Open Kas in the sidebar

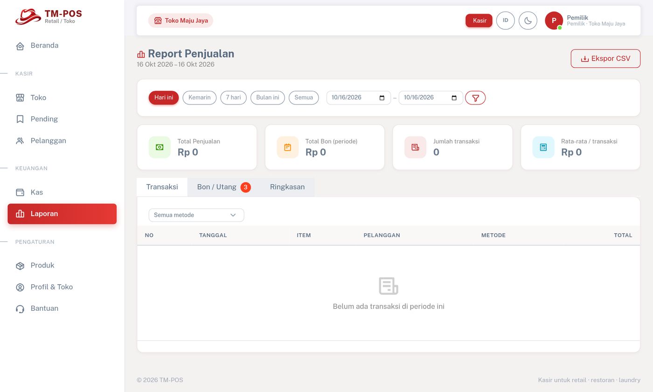tap(62, 192)
